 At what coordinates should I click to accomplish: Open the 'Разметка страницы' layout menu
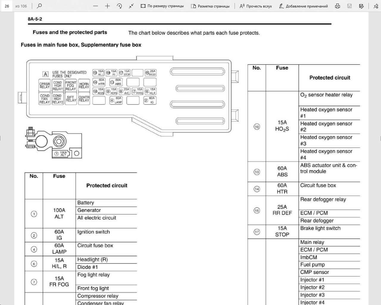click(x=210, y=6)
